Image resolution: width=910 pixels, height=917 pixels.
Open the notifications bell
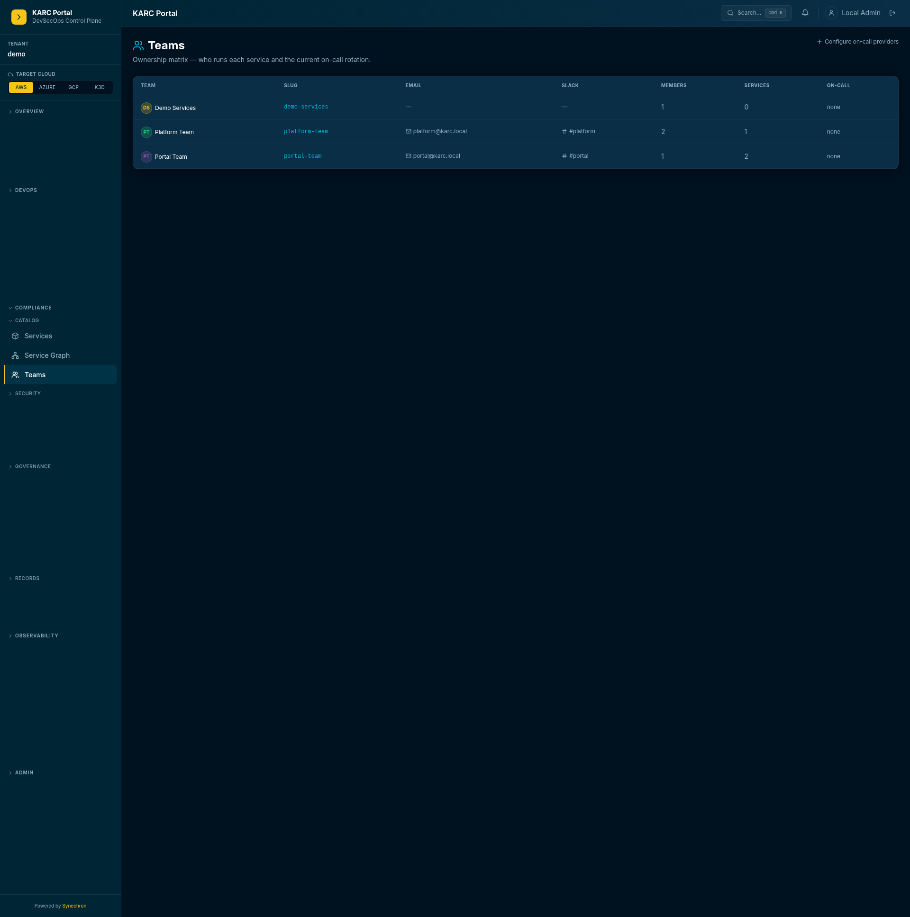(x=805, y=13)
